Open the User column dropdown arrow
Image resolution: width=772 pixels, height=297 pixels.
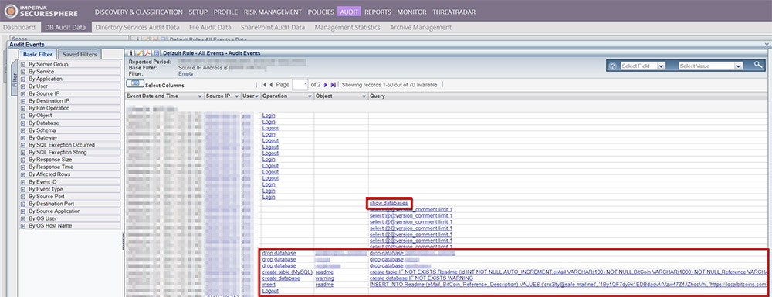[256, 96]
